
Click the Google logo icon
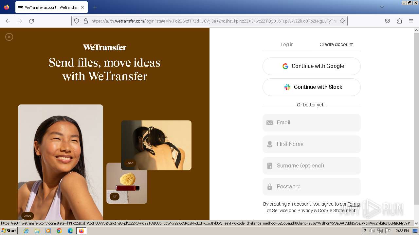(x=285, y=66)
